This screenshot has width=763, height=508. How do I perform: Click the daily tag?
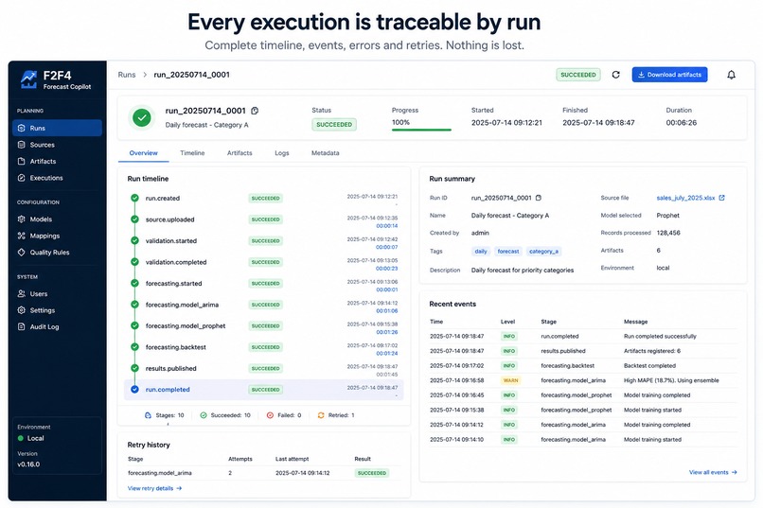pyautogui.click(x=481, y=252)
